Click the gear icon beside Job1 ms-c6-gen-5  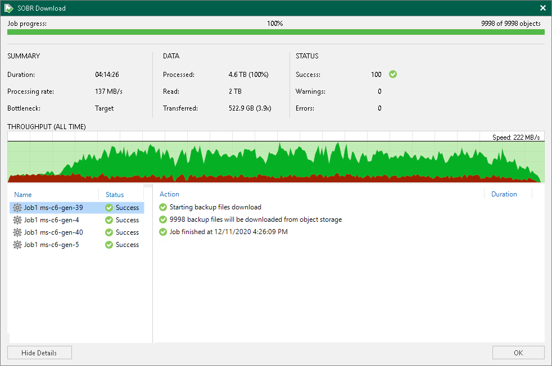[17, 244]
